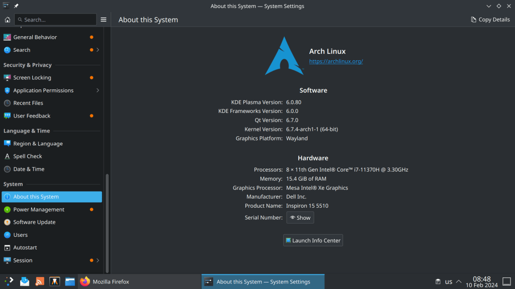
Task: Open the hamburger menu beside the search box
Action: click(x=104, y=20)
